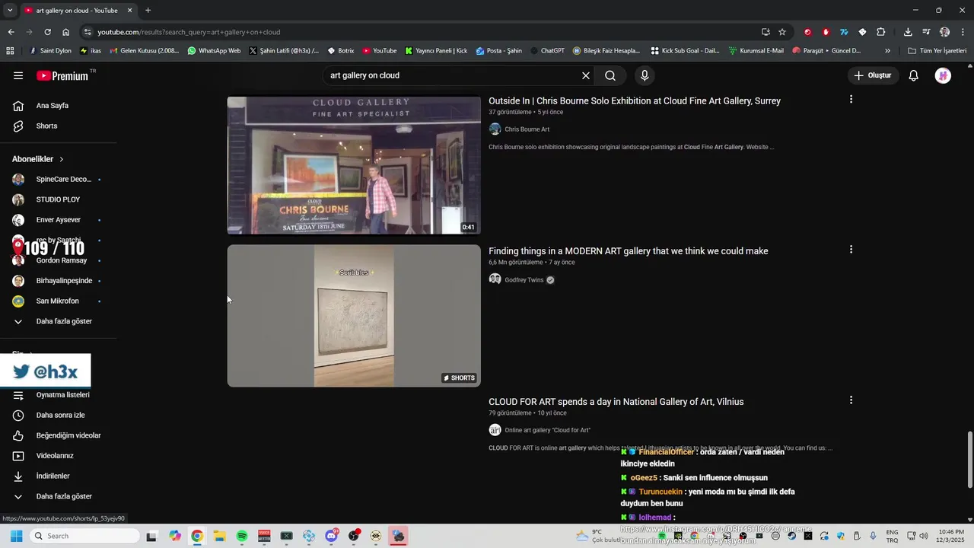
Task: Open Chrome home page button
Action: click(66, 32)
